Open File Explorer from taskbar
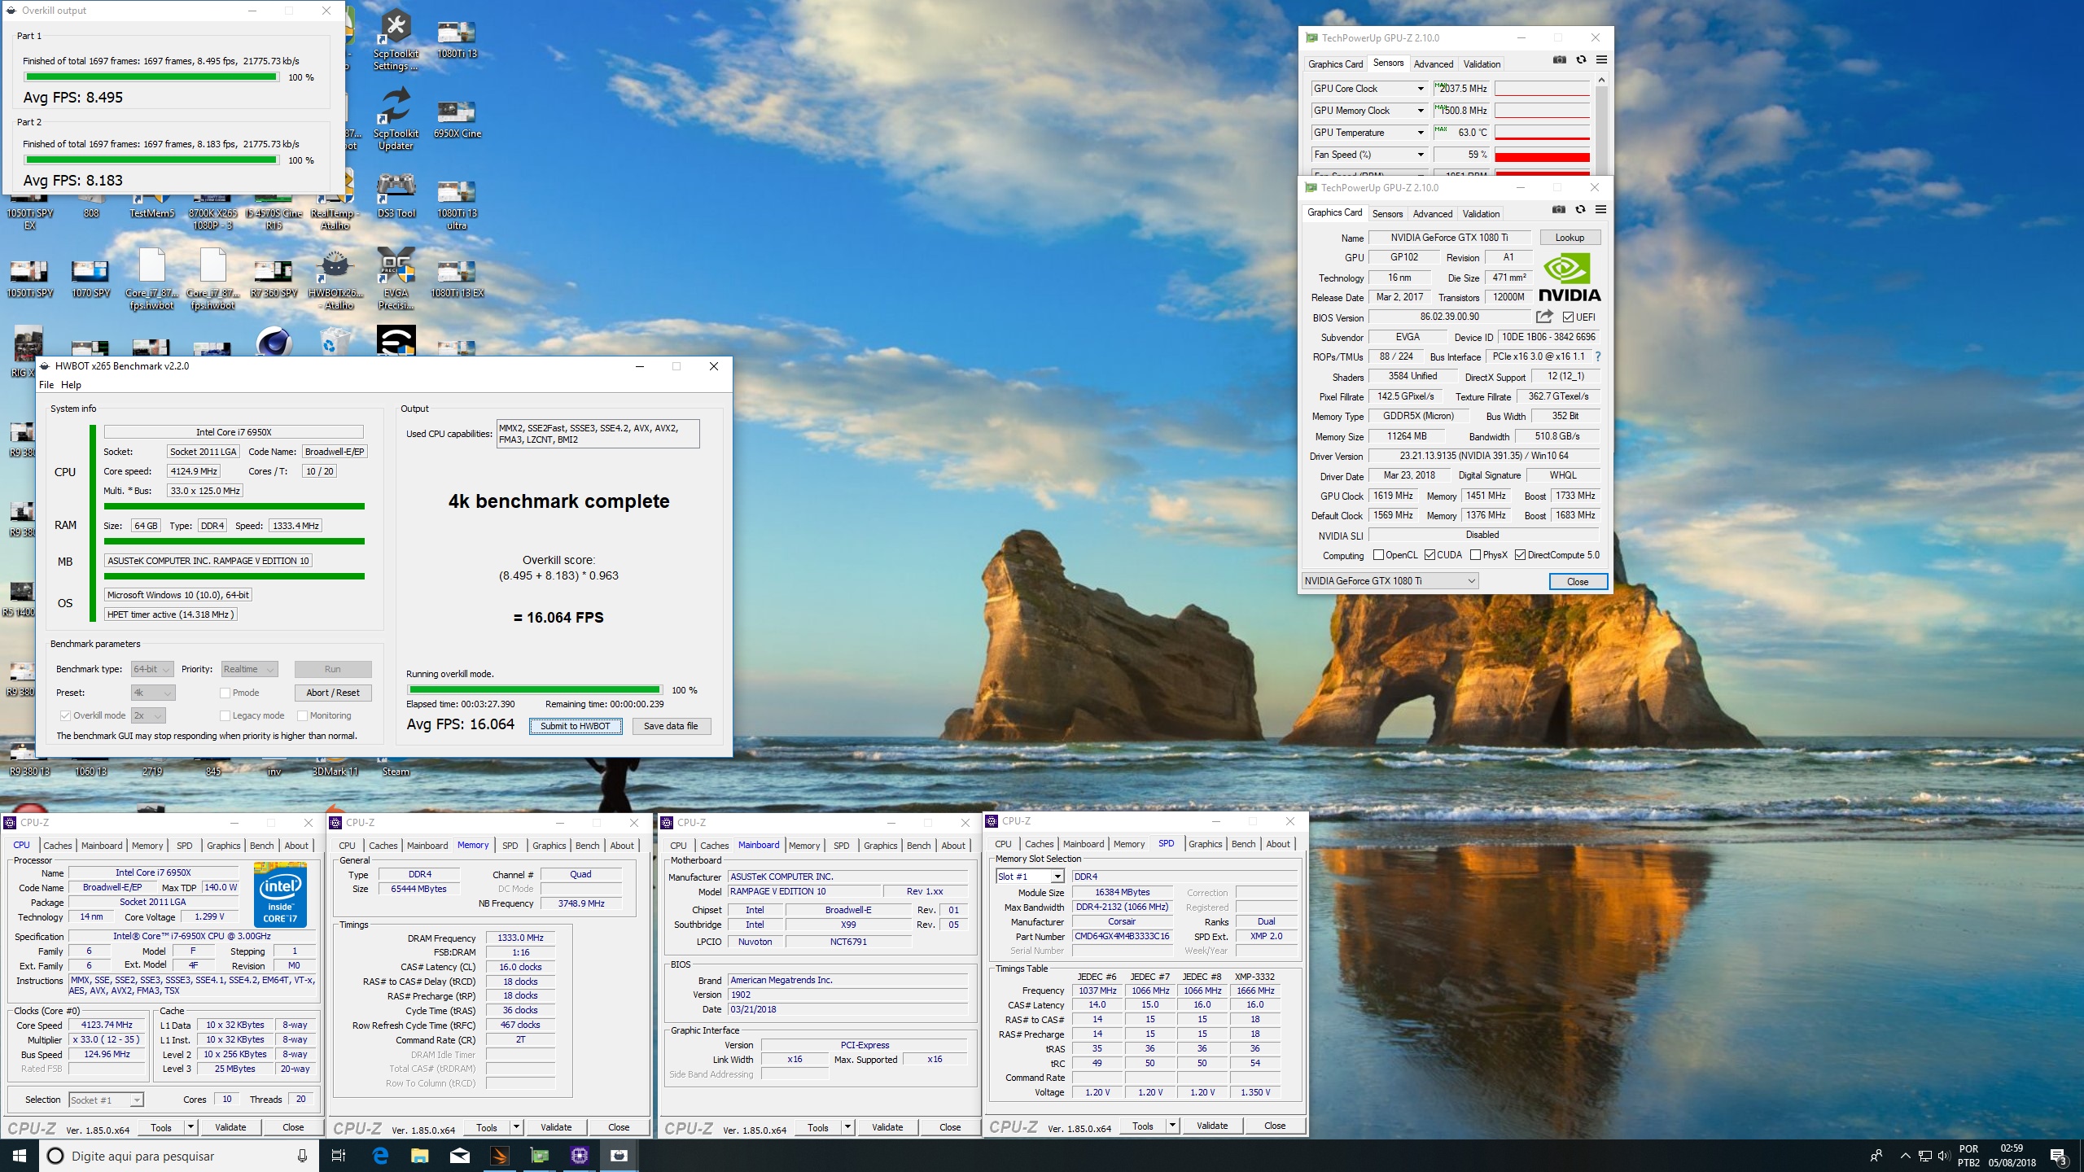 420,1156
